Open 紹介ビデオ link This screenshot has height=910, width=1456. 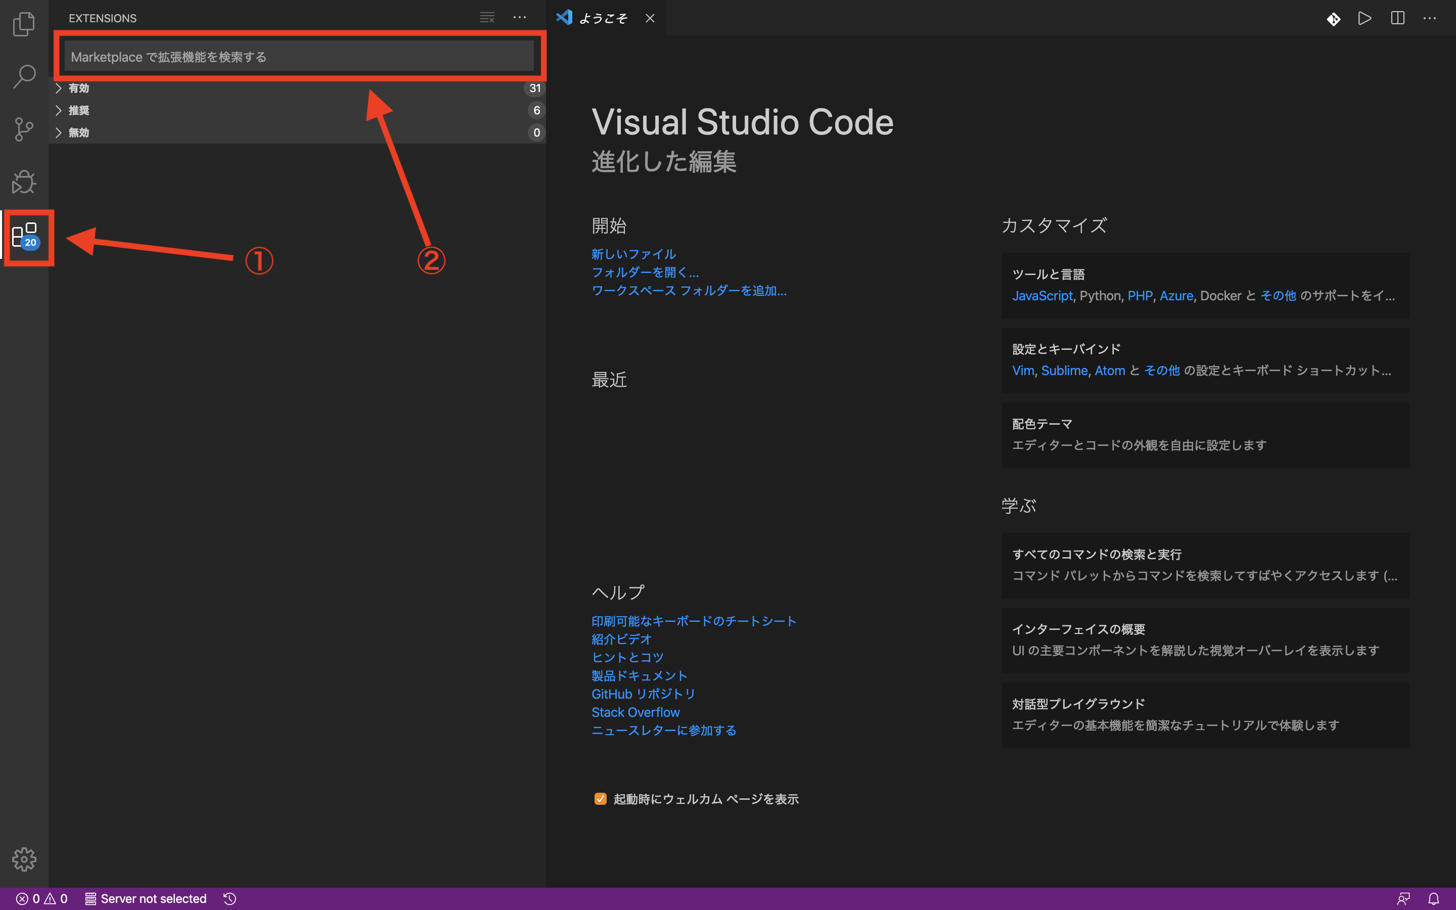pyautogui.click(x=621, y=639)
